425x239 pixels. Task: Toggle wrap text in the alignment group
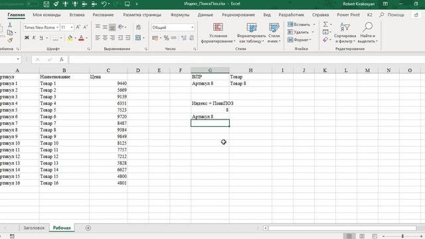coord(139,27)
